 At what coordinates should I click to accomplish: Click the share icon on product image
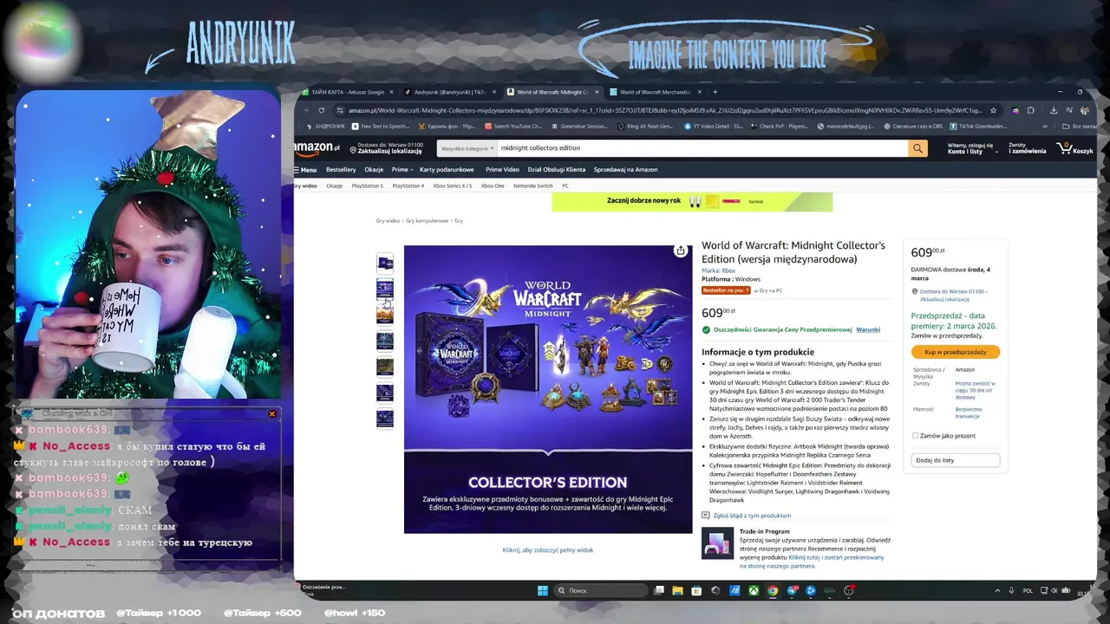(681, 251)
